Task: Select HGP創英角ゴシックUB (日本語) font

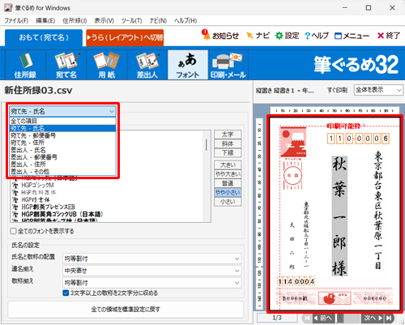Action: click(62, 214)
